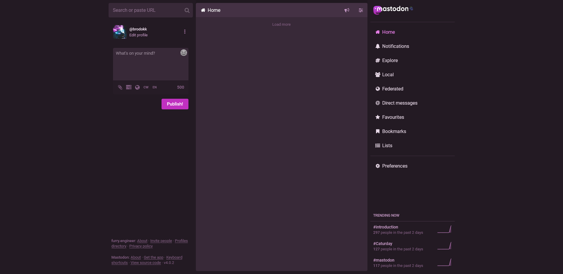
Task: Open the Keyboard shortcuts link in the footer
Action: pos(174,257)
